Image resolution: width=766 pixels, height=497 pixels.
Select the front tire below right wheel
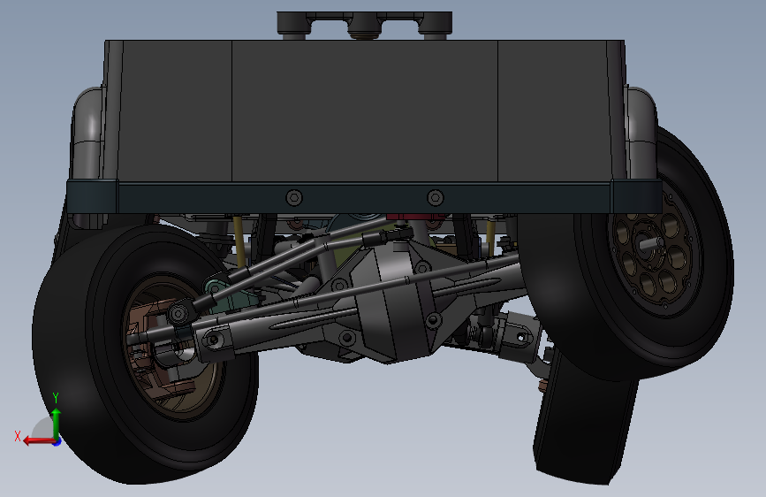pos(584,418)
